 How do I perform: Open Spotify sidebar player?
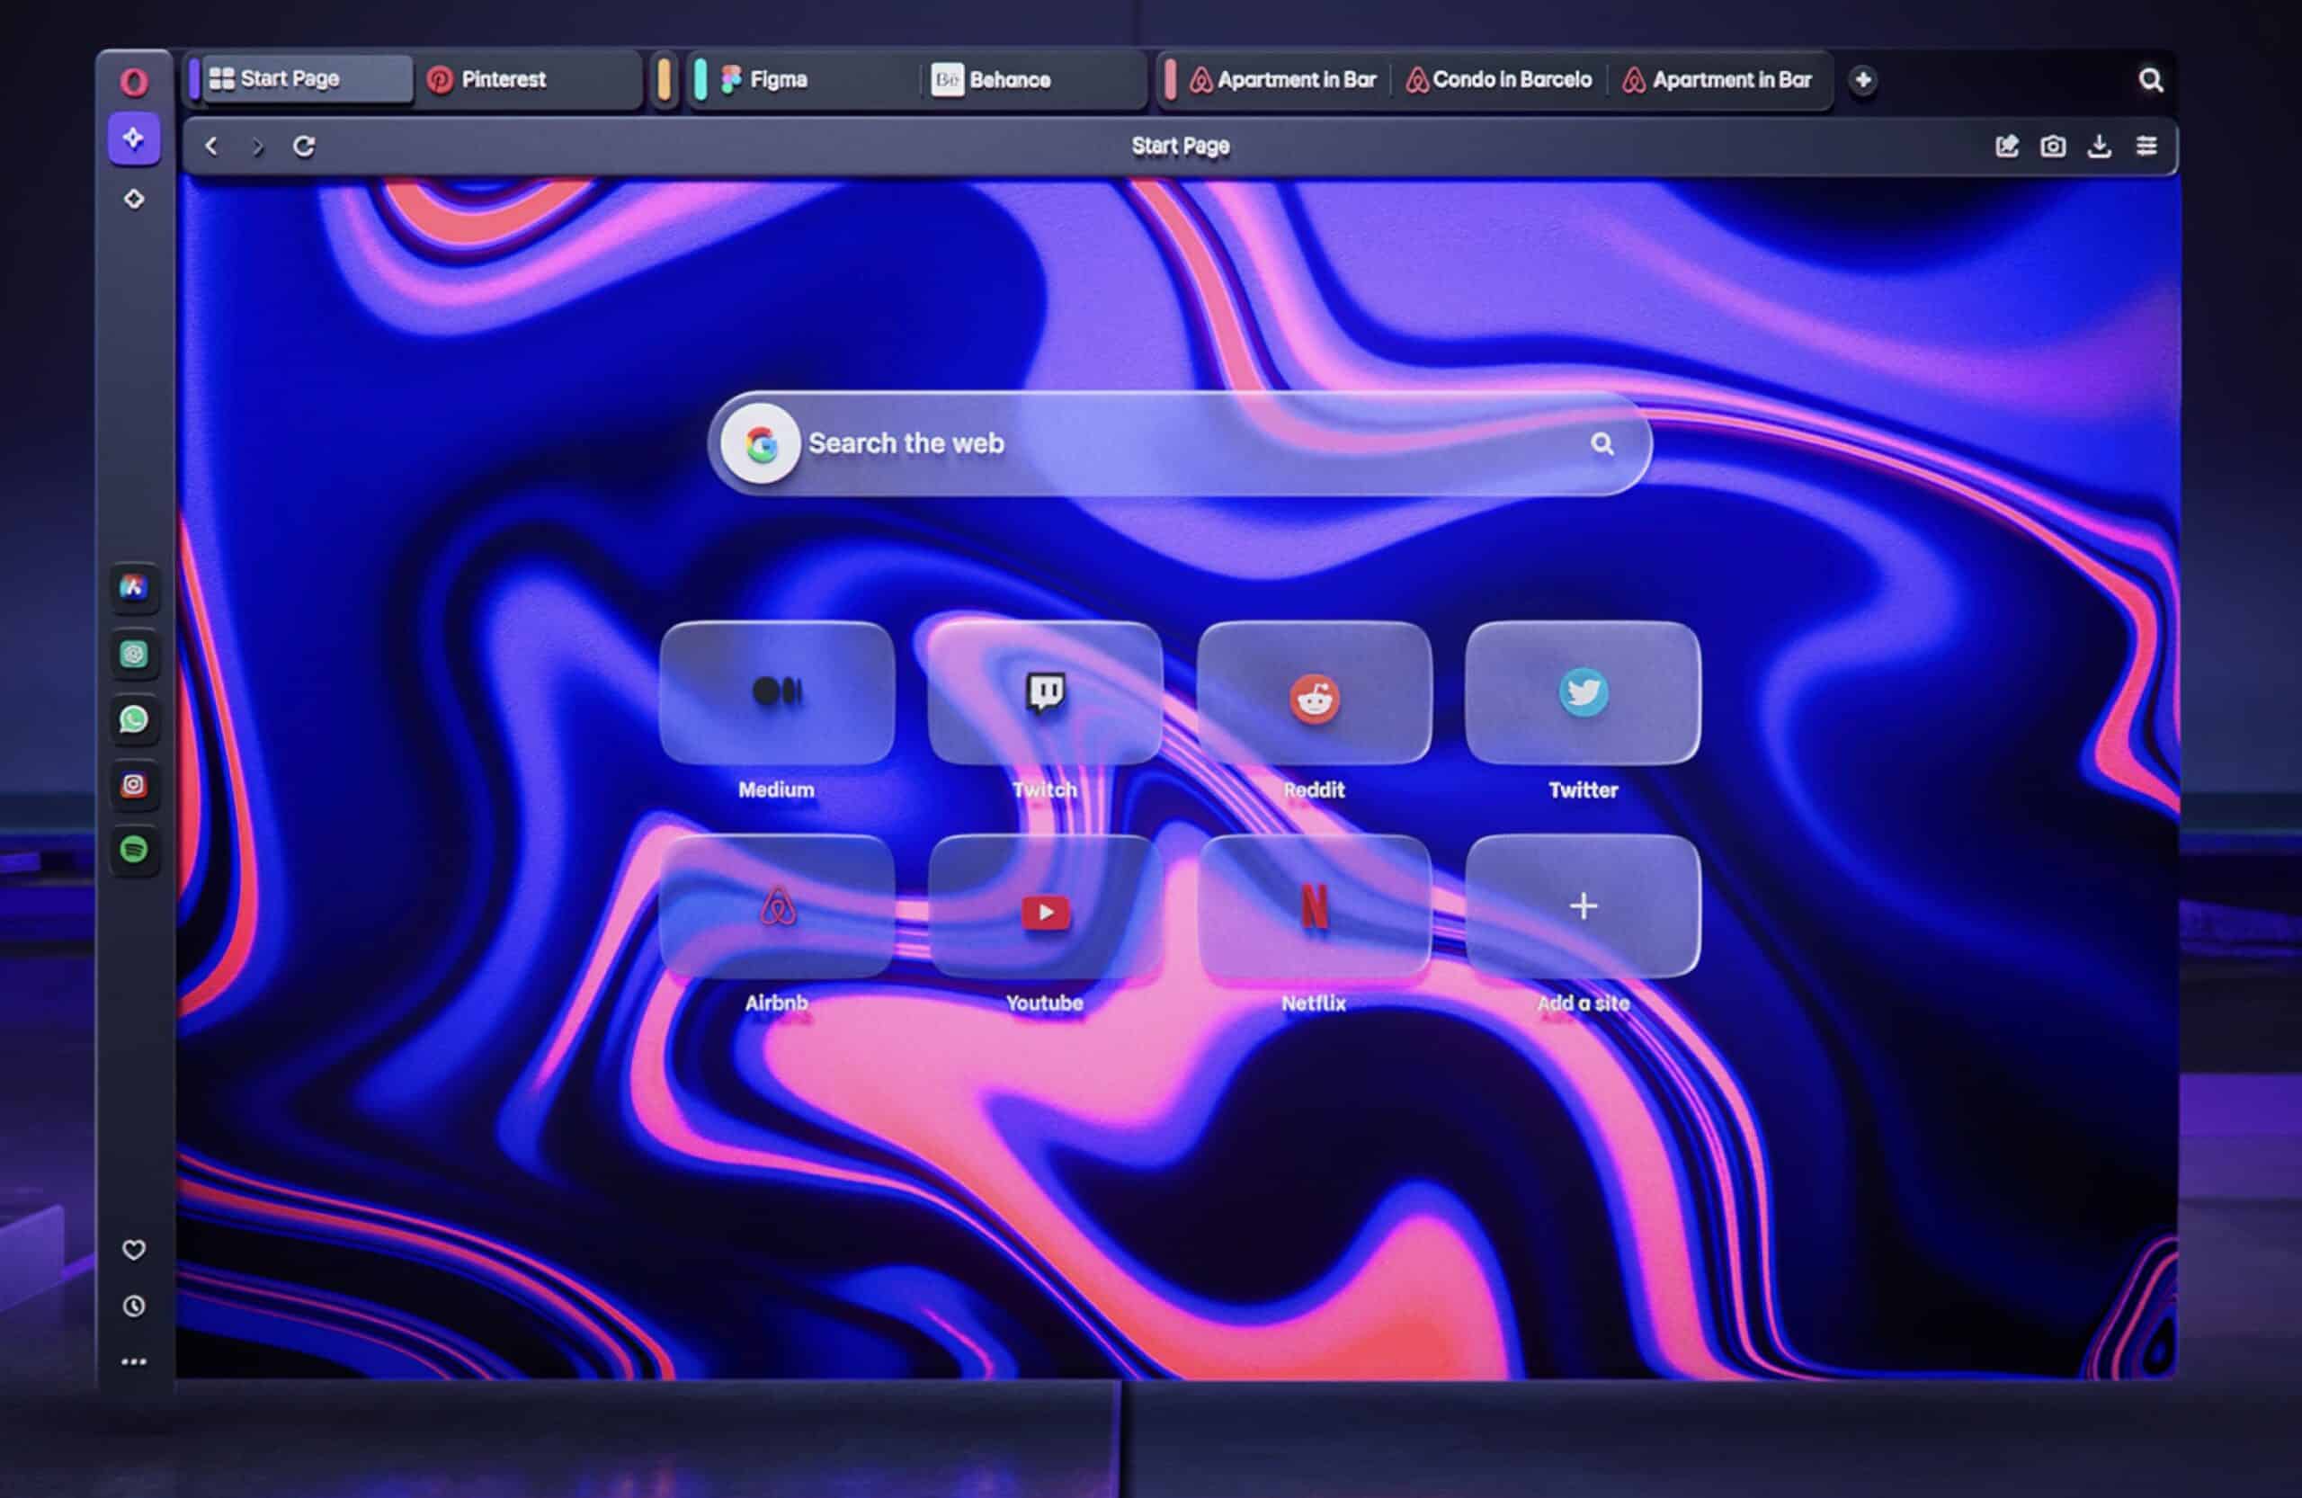[x=133, y=849]
